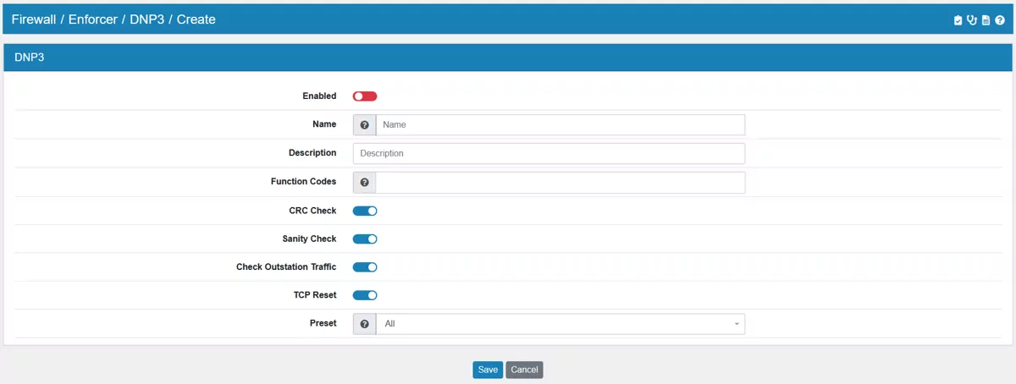Disable the CRC Check switch
1016x384 pixels.
click(x=365, y=211)
